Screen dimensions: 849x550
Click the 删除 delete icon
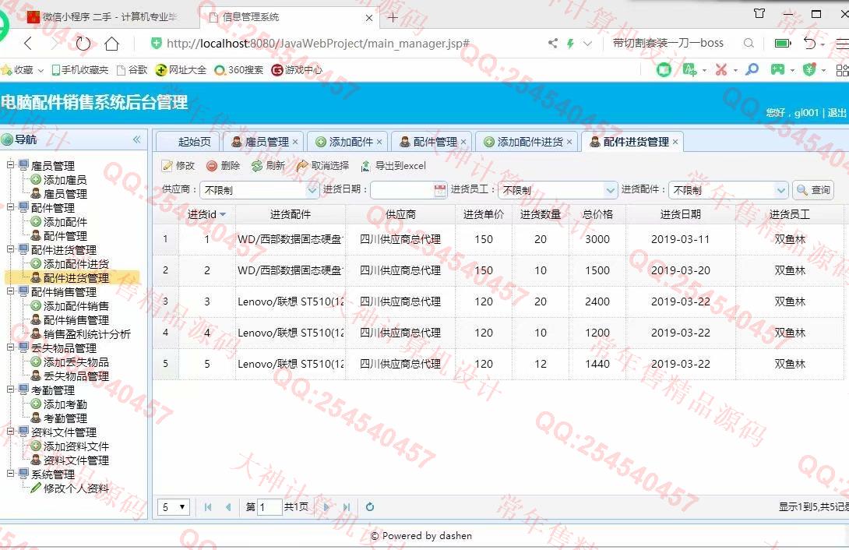point(212,166)
